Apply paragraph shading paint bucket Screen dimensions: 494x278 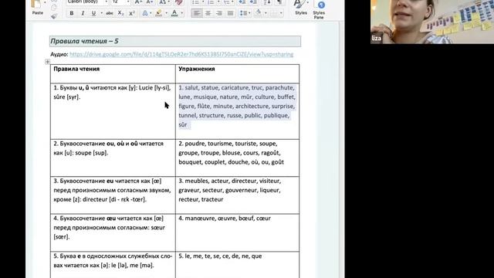pos(258,13)
